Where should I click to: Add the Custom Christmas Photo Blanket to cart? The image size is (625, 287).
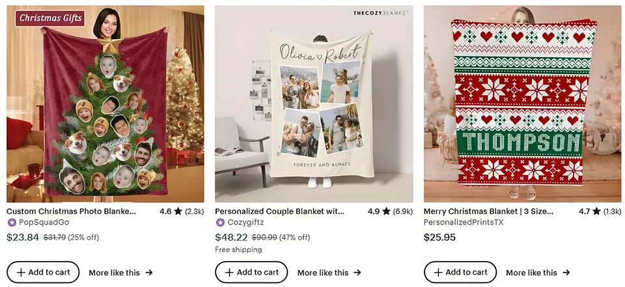pyautogui.click(x=43, y=272)
